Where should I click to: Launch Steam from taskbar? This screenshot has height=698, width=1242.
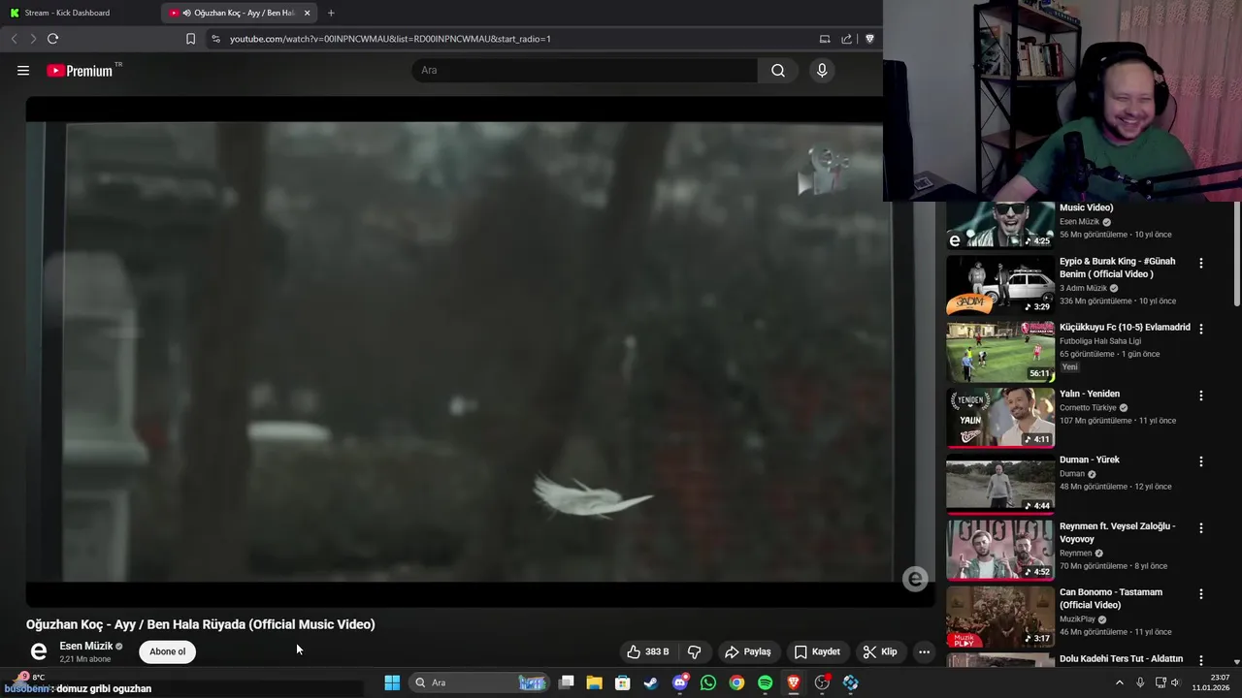(651, 682)
